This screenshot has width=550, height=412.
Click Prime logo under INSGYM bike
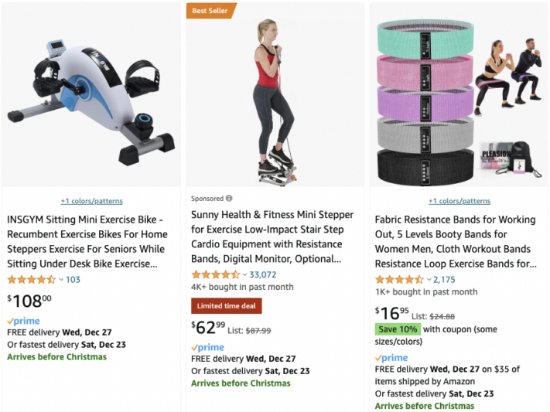pos(23,321)
